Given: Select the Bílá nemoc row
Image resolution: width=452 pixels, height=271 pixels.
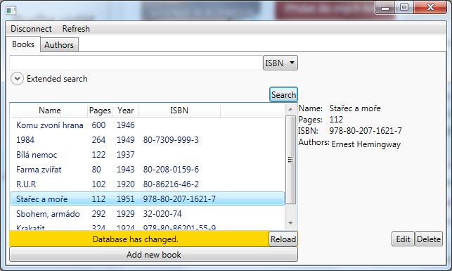Looking at the screenshot, I should 148,155.
